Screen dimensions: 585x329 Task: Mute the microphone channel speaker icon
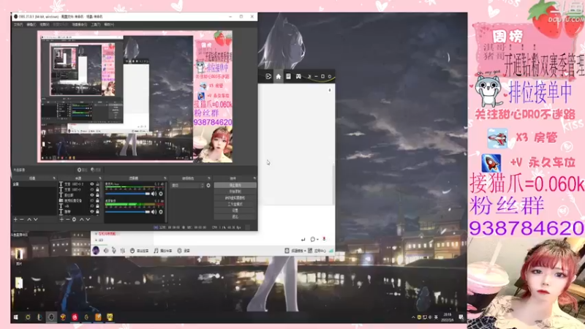click(154, 194)
